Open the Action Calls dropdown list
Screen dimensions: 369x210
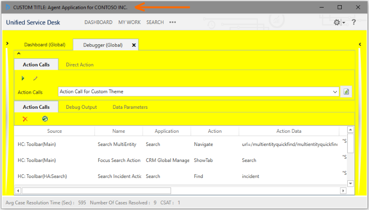point(335,92)
